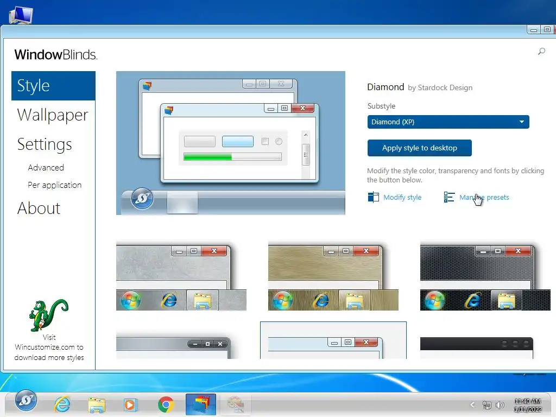556x417 pixels.
Task: Select the dark gray flat style thumbnail
Action: pos(174,347)
